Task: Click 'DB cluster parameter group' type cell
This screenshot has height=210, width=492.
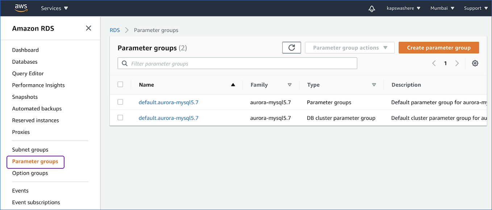Action: click(341, 118)
